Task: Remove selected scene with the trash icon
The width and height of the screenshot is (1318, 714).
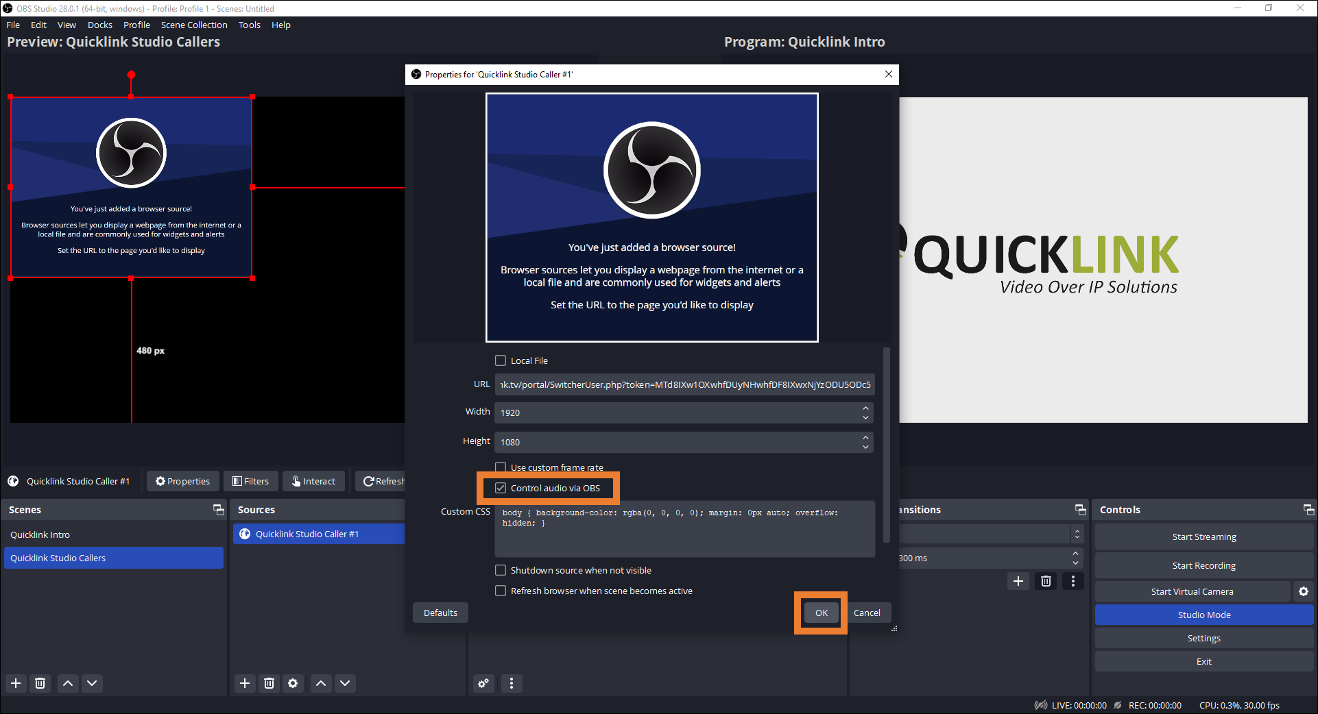Action: click(x=40, y=683)
